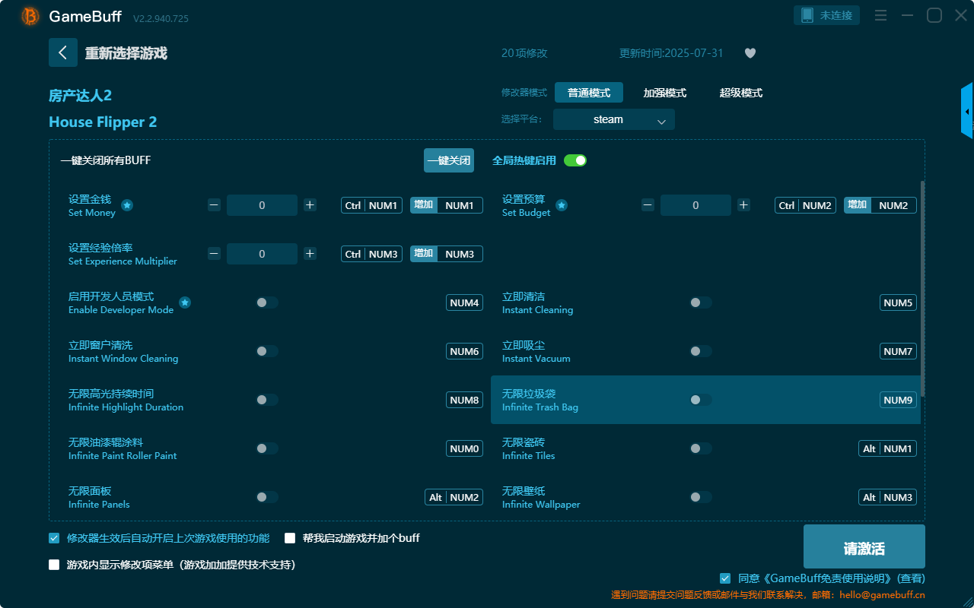Turn on the Infinite Wallpaper toggle

click(701, 497)
